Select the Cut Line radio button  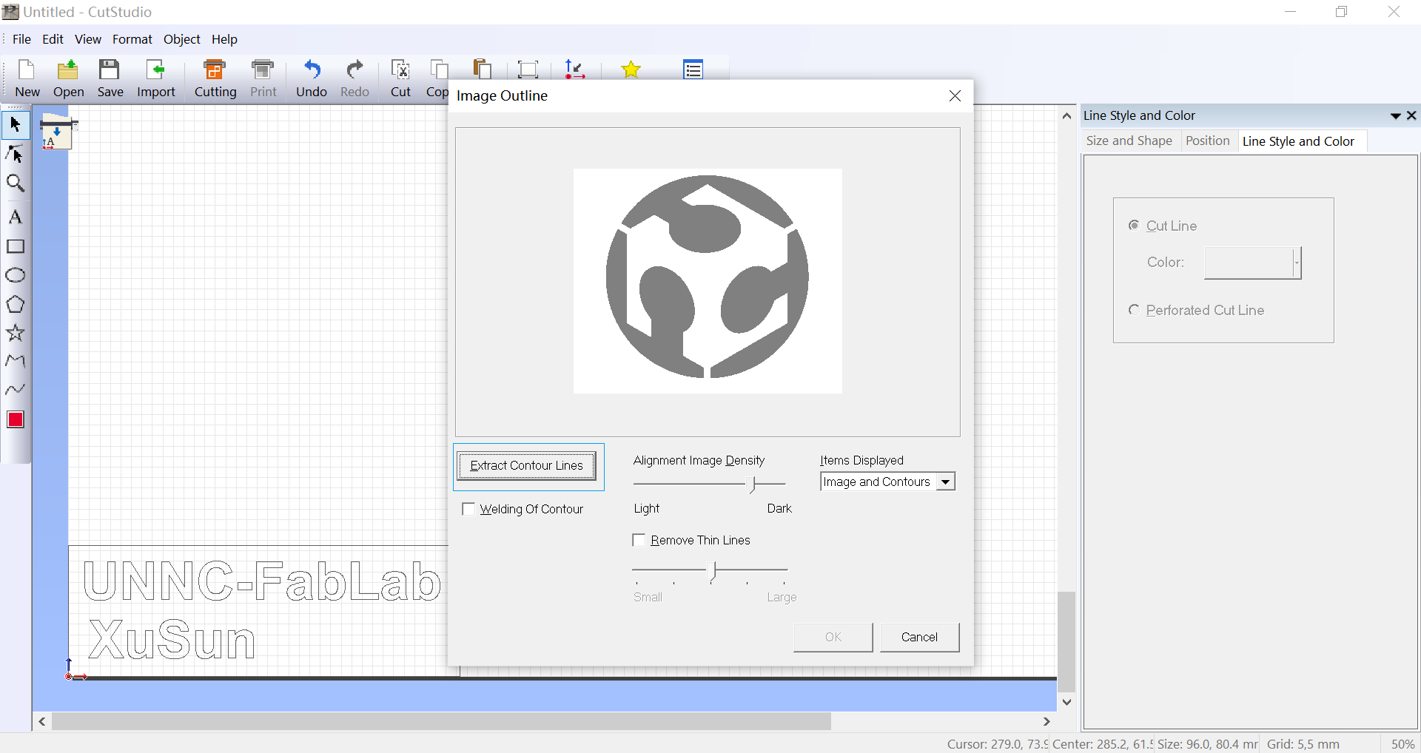(x=1134, y=226)
